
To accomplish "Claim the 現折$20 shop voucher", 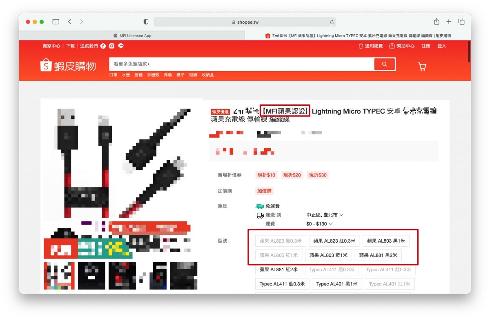I will [292, 175].
